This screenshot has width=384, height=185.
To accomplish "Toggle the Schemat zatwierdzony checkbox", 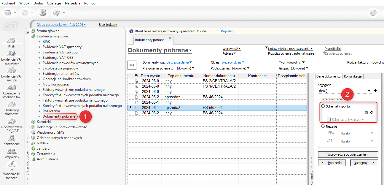I will coord(329,120).
